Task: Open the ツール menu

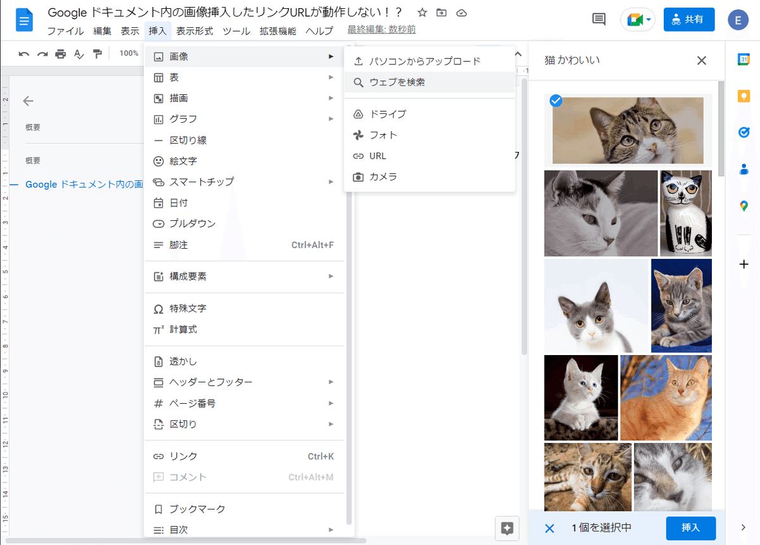Action: (x=236, y=30)
